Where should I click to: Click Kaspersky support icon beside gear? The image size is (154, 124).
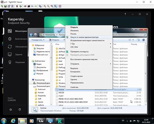pos(19,110)
